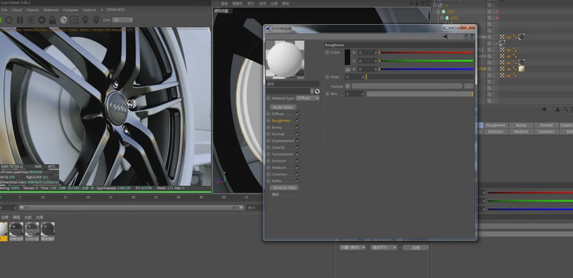Image resolution: width=573 pixels, height=278 pixels.
Task: Click the Mix value stepper field
Action: (x=355, y=94)
